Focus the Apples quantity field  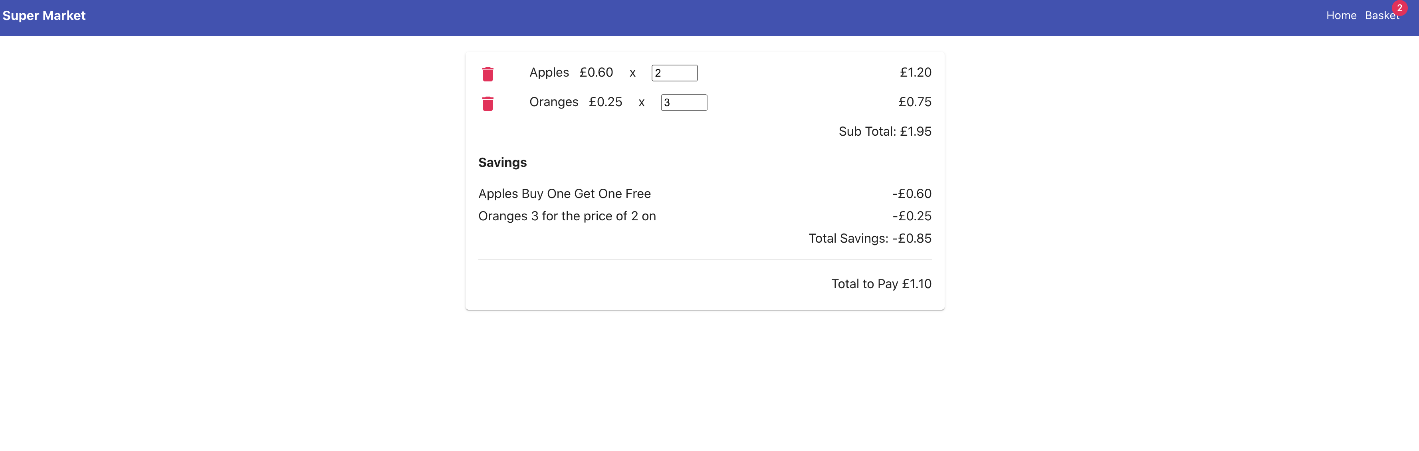[674, 73]
